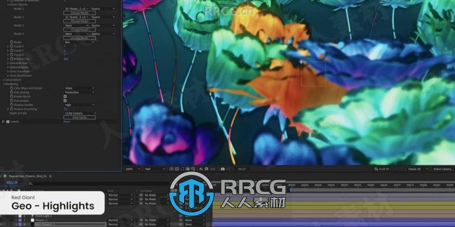Toggle the Anti-aliasing stopwatch icon

(x=12, y=92)
